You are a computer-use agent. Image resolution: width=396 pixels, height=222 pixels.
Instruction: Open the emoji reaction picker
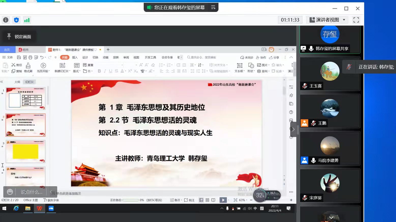(10, 192)
